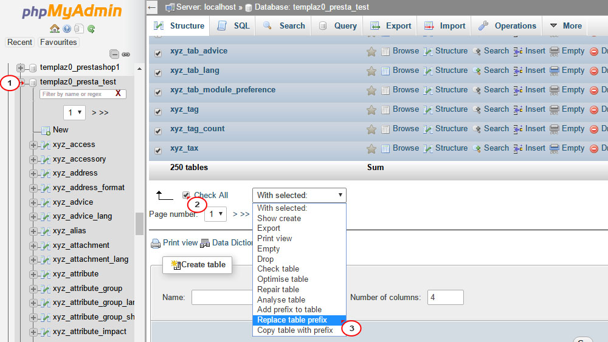608x342 pixels.
Task: Click the Favourites button in sidebar
Action: pos(58,43)
